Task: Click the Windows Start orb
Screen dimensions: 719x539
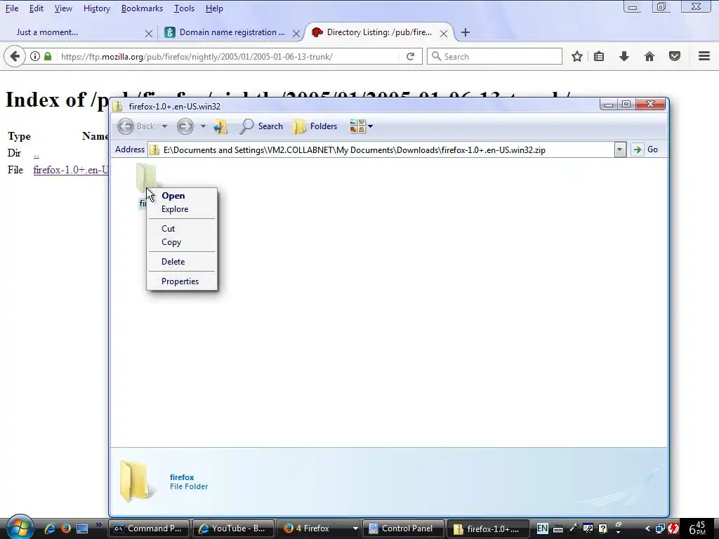Action: (x=20, y=528)
